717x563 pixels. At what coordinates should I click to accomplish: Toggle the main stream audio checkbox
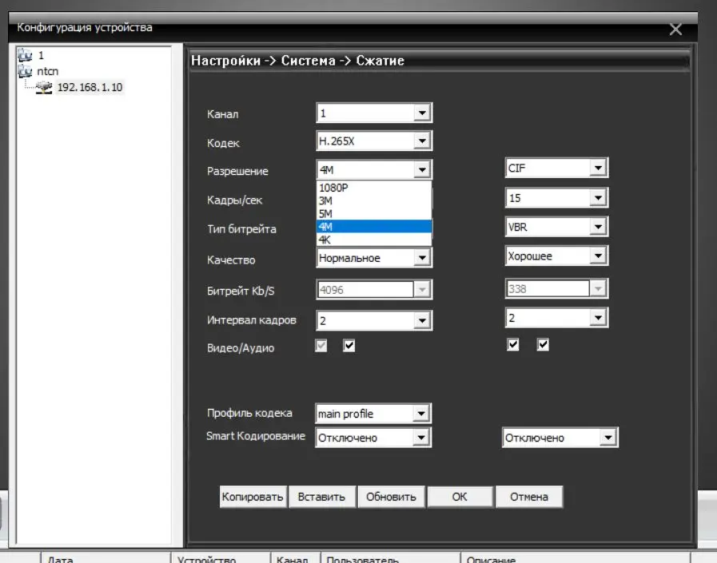pos(349,346)
